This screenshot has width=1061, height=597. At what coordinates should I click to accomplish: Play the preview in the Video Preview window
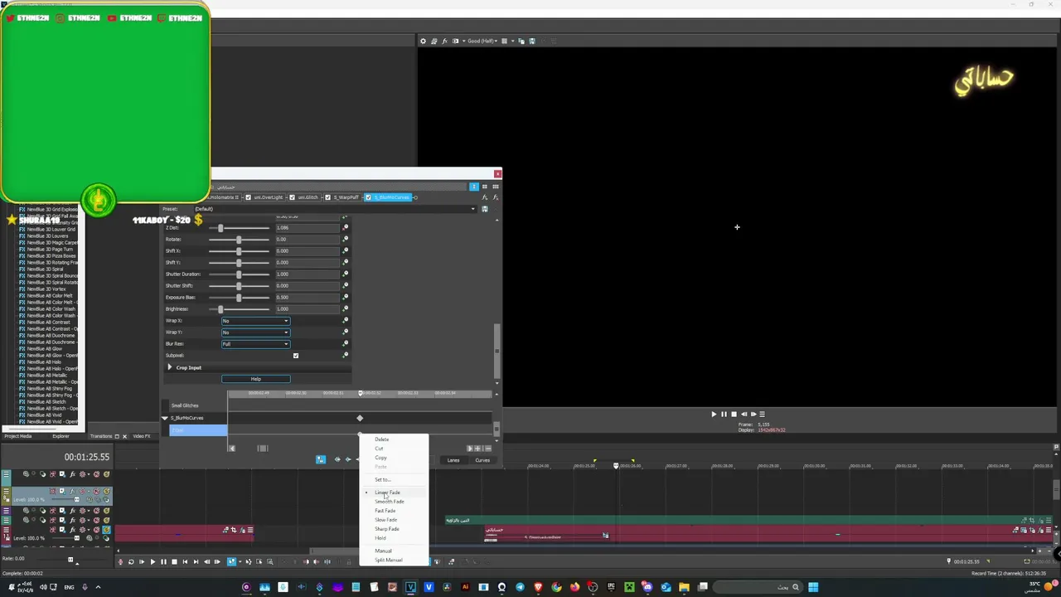point(714,415)
